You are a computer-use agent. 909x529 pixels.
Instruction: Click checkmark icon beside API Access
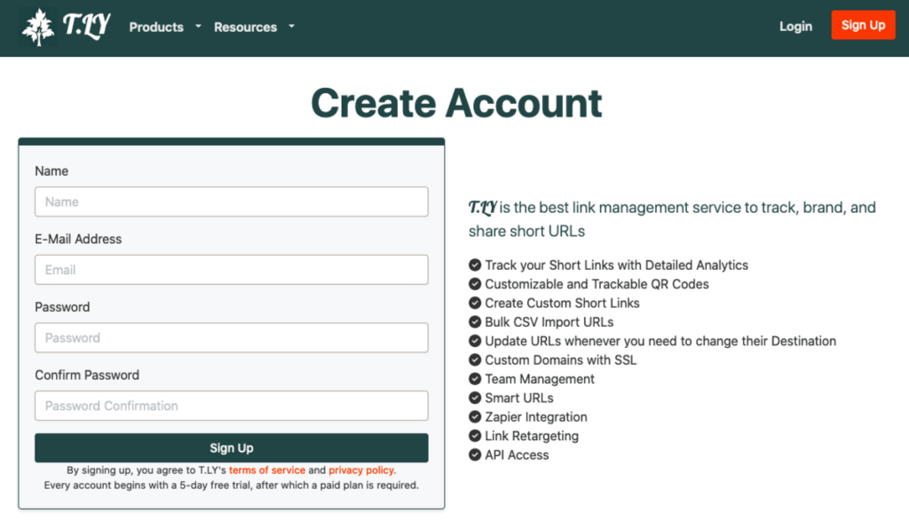pos(475,454)
